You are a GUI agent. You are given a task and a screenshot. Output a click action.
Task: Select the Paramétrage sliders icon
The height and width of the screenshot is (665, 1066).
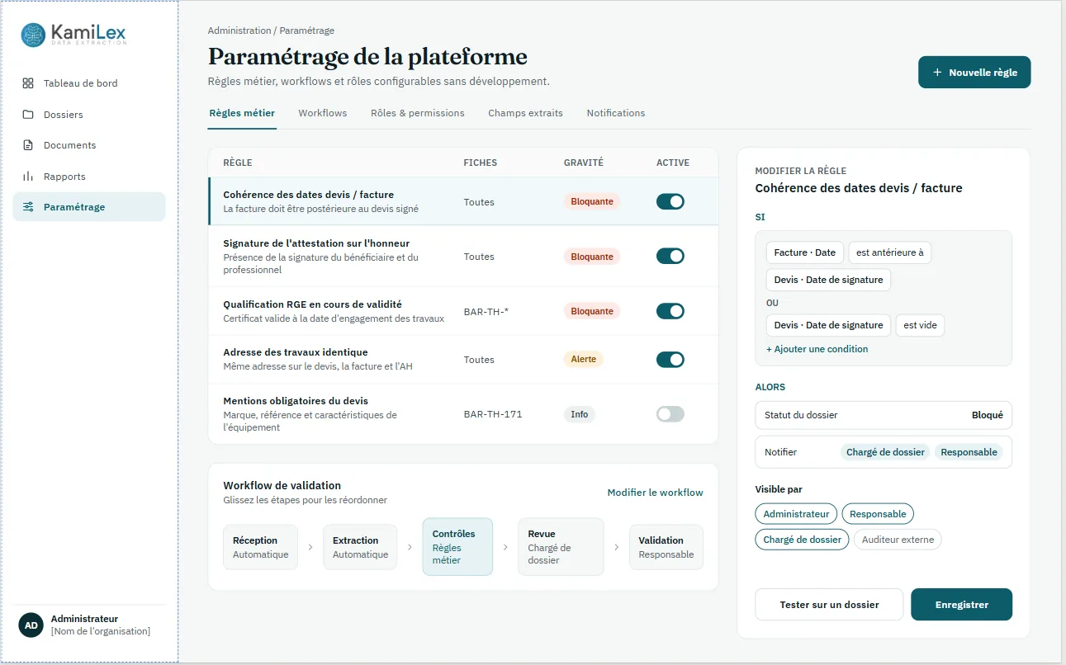(28, 207)
